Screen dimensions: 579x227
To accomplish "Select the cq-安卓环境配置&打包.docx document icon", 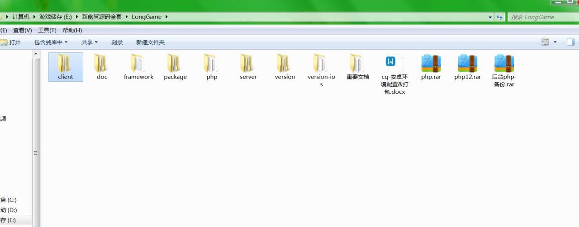I will pyautogui.click(x=394, y=63).
